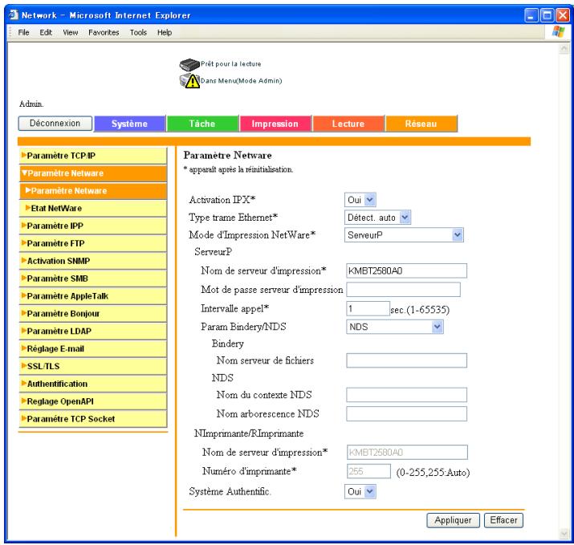Open Authentification in sidebar
574x545 pixels.
tap(93, 384)
